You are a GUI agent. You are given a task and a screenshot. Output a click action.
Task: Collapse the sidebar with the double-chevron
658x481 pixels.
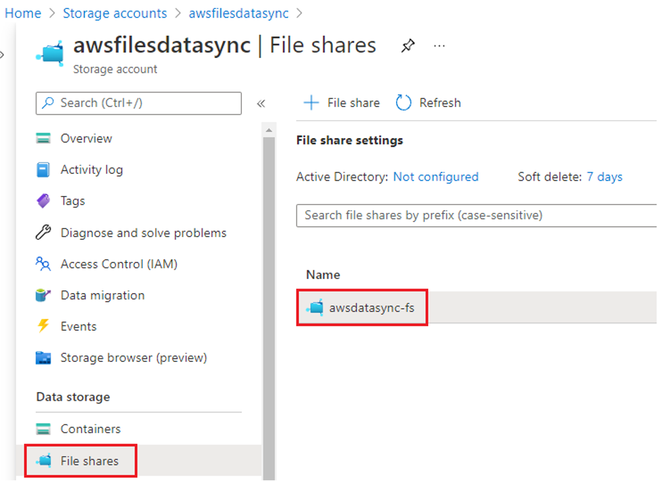(x=262, y=103)
